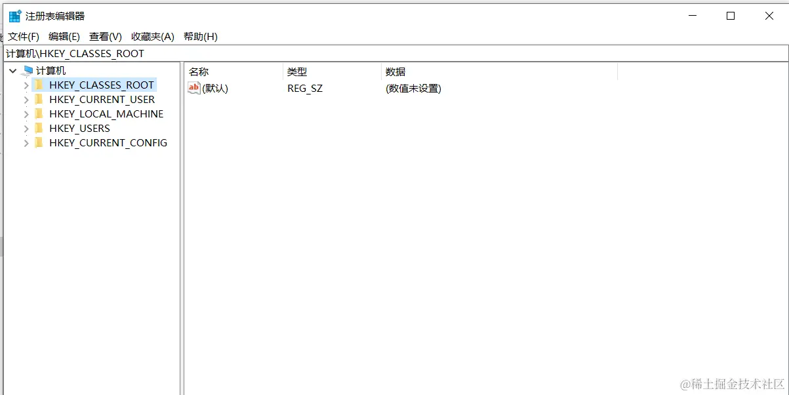Expand the HKEY_CURRENT_USER chevron
Image resolution: width=789 pixels, height=395 pixels.
(x=26, y=100)
